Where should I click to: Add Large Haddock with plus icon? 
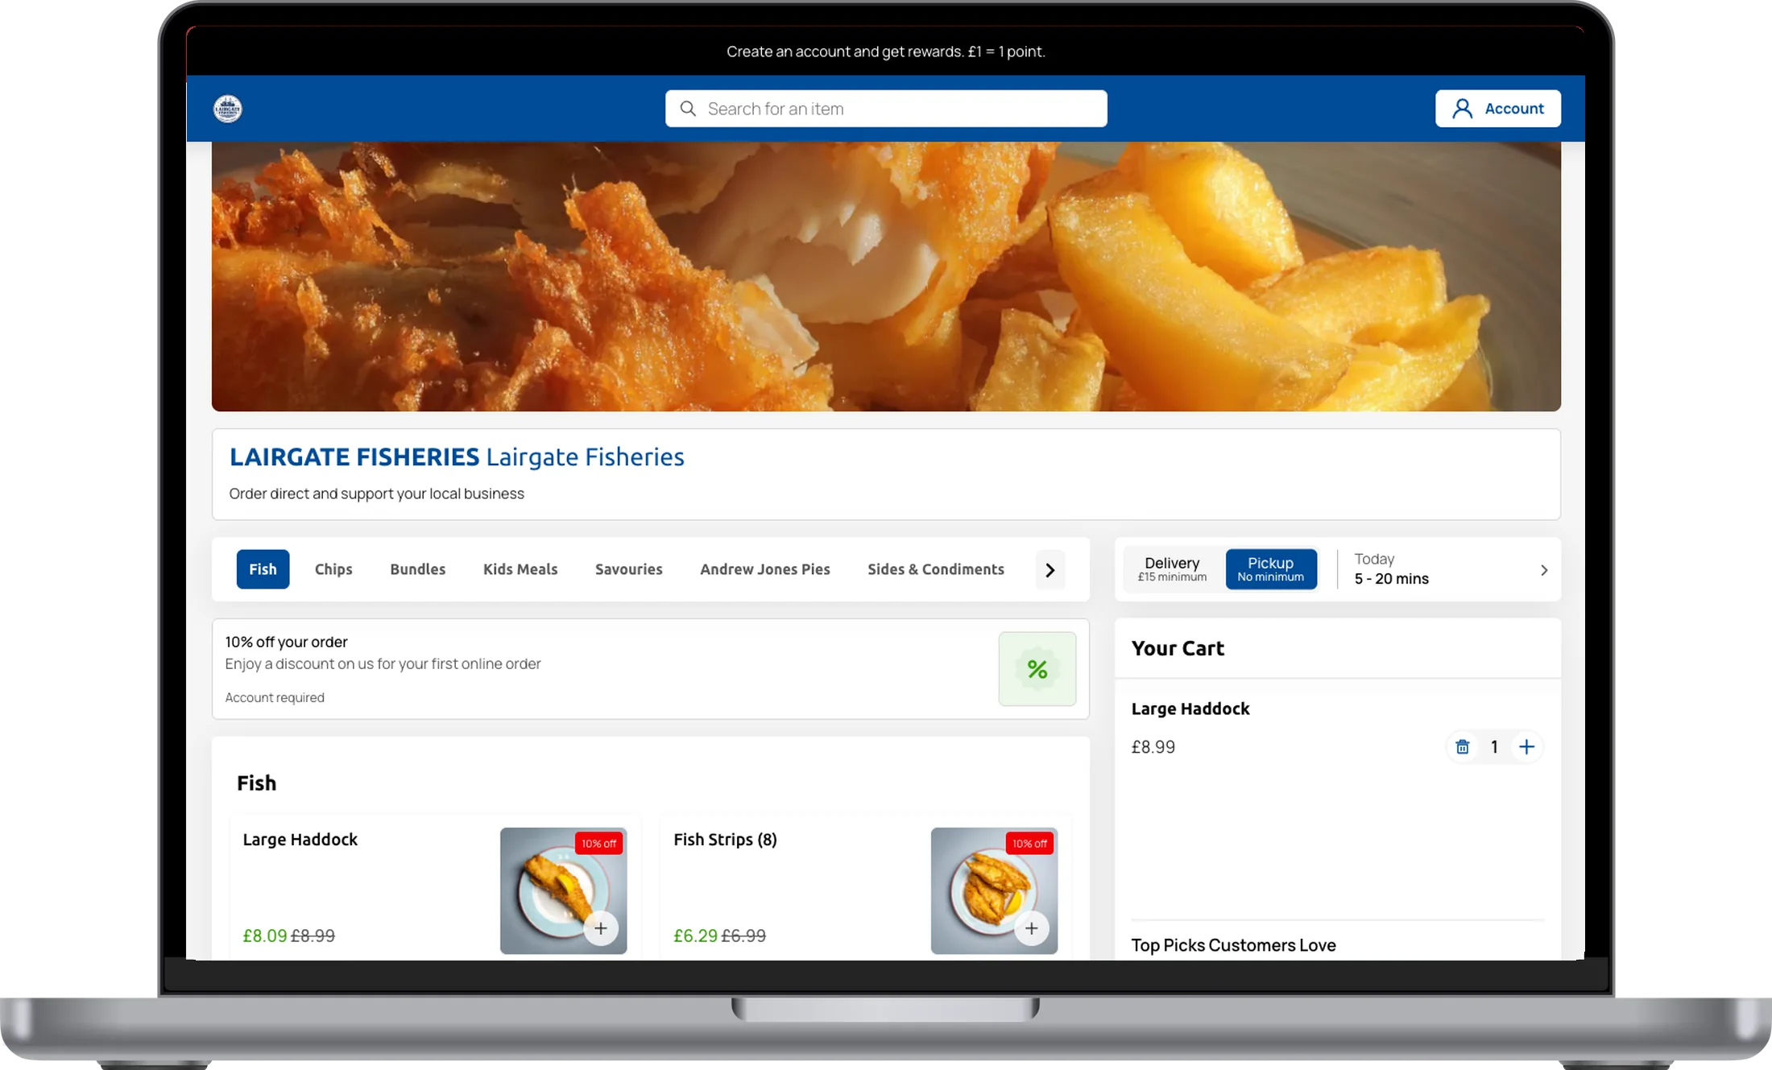[x=601, y=928]
